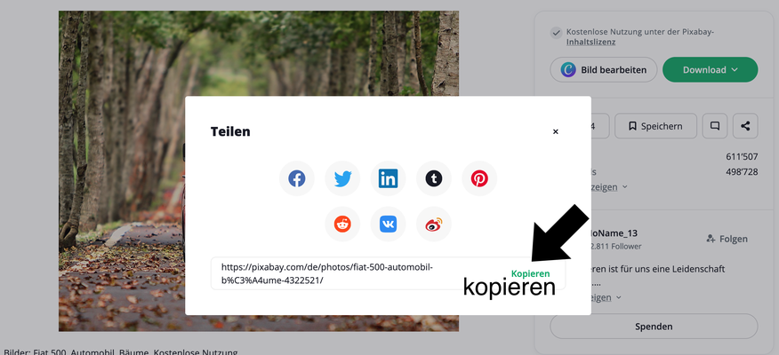Click the green Kopieren link
The image size is (779, 355).
tap(531, 273)
